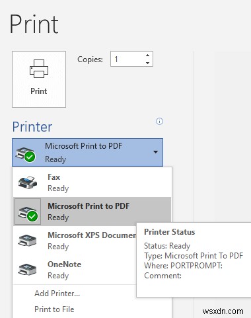Screen dimensions: 251x318
Task: Click the 'Comment:' tooltip line
Action: pos(162,276)
